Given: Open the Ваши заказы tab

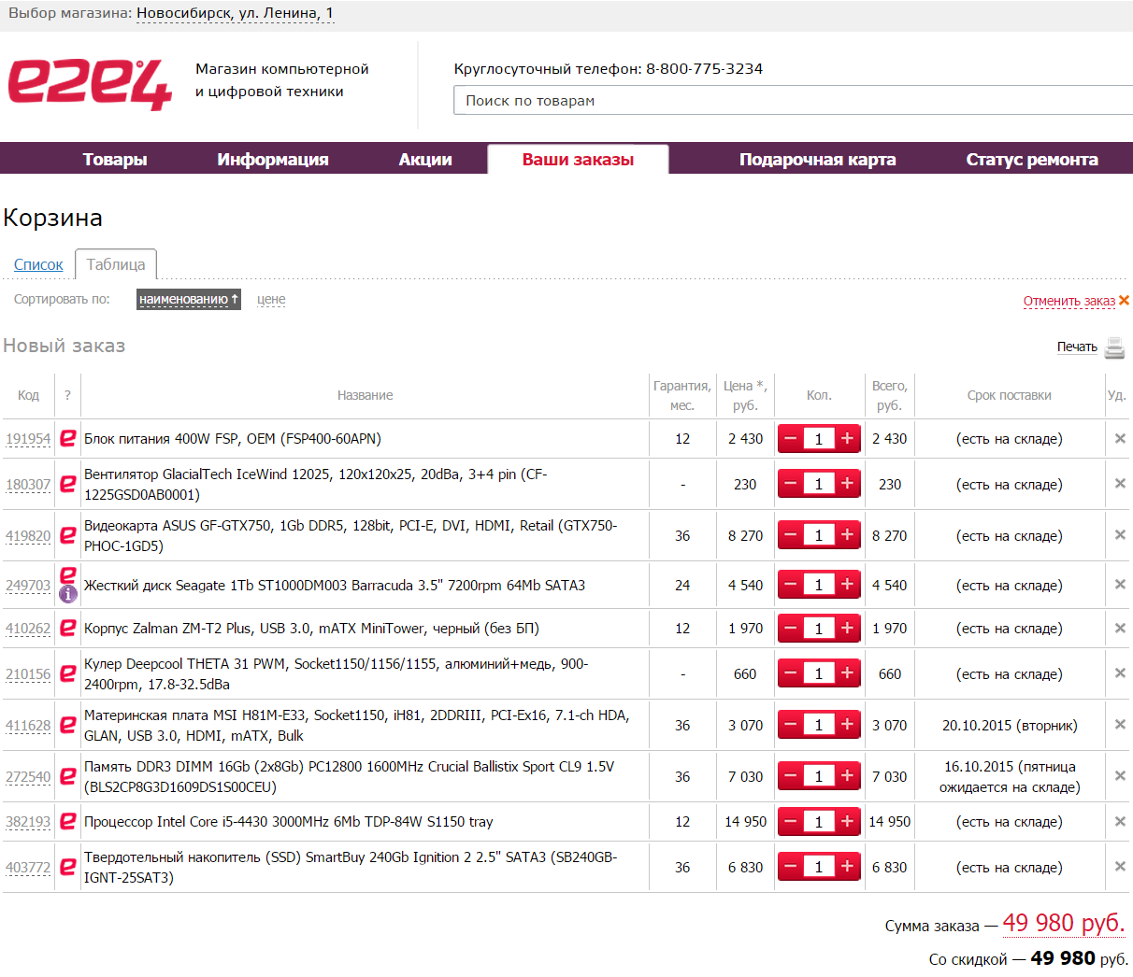Looking at the screenshot, I should (578, 159).
